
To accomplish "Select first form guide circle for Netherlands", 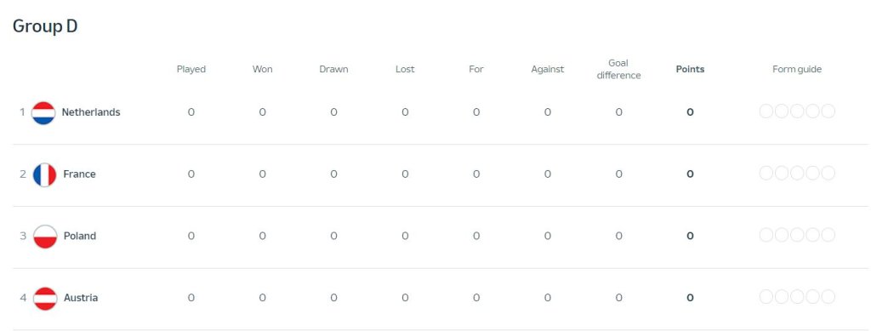I will pyautogui.click(x=766, y=111).
